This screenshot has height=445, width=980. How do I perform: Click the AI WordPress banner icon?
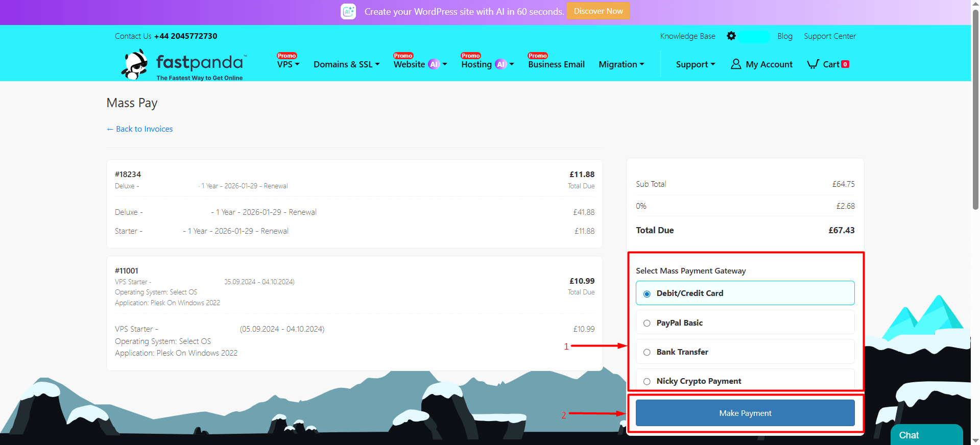pos(348,11)
